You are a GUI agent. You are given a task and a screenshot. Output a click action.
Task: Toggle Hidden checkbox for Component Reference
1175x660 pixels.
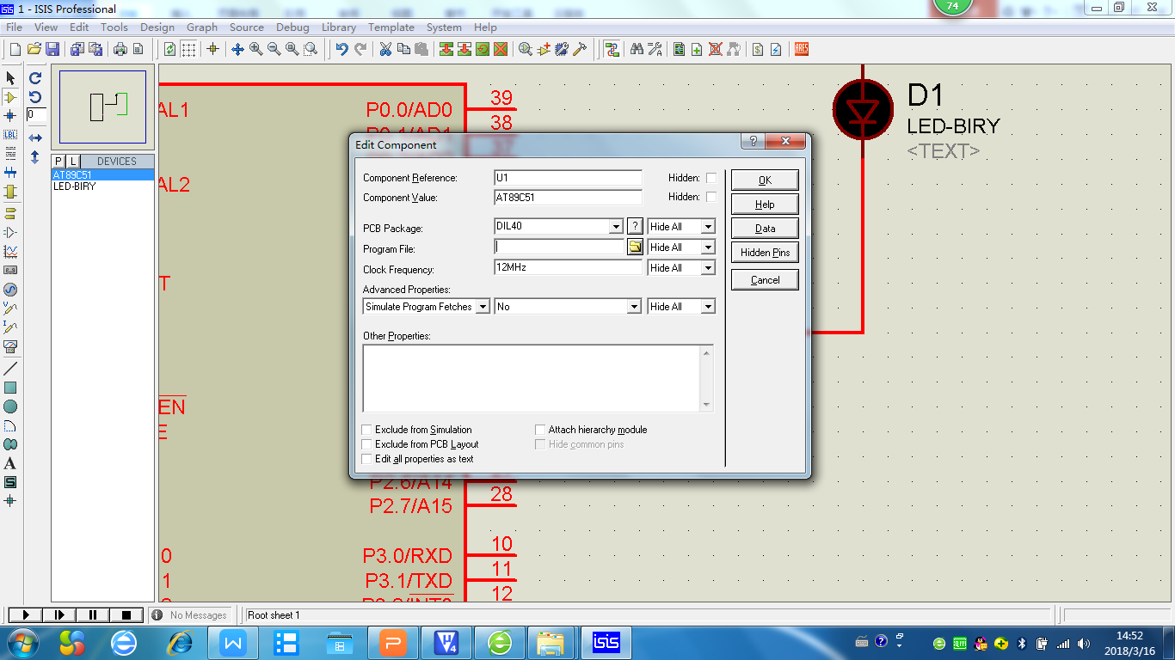pos(711,178)
